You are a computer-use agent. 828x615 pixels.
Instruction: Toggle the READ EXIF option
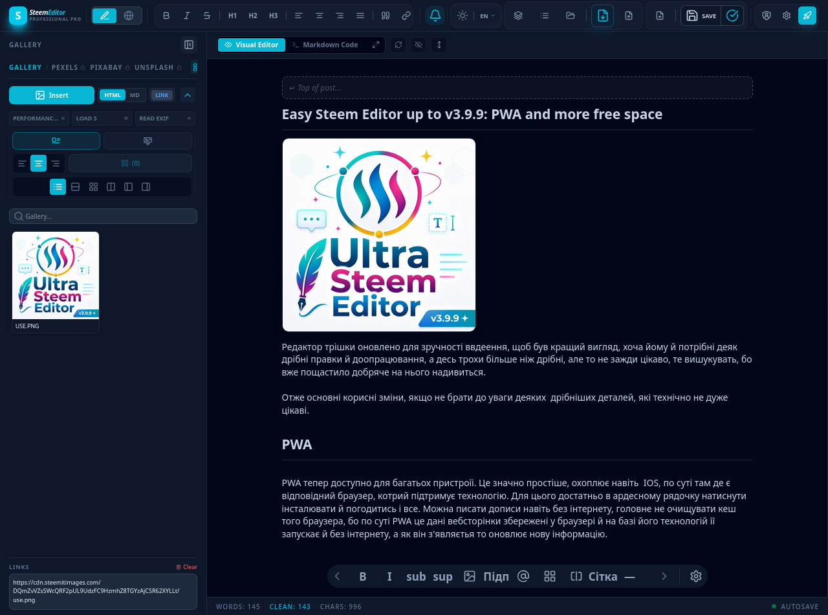click(166, 118)
